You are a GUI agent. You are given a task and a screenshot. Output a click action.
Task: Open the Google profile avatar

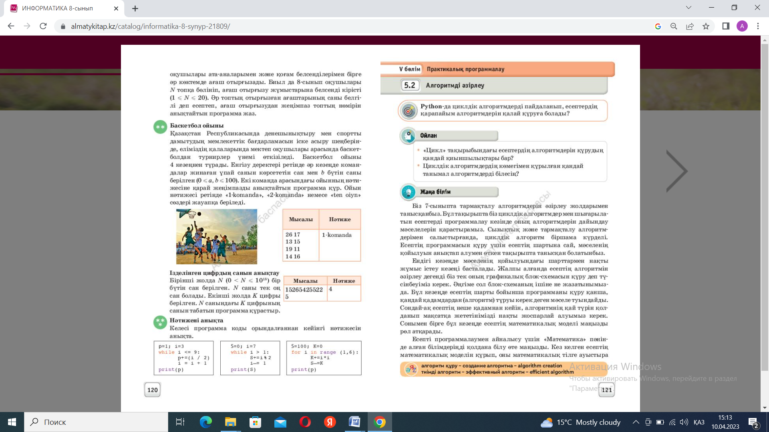point(742,26)
